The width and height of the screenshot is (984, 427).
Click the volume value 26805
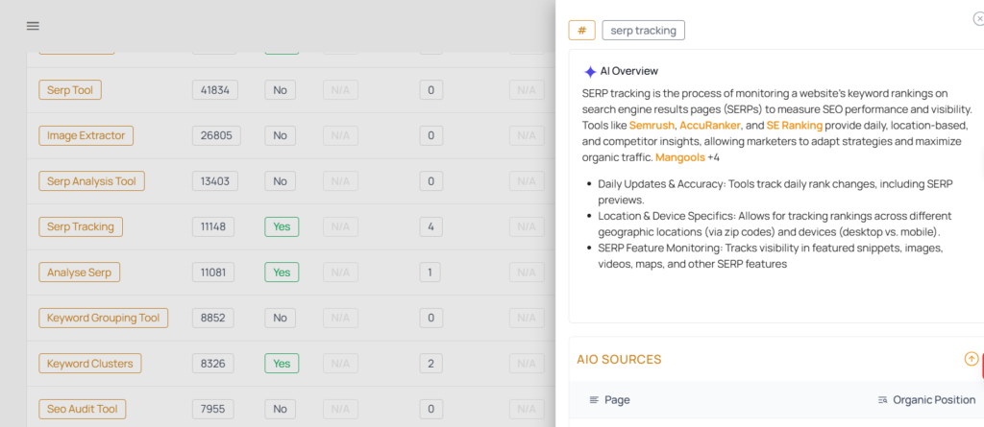(x=216, y=135)
